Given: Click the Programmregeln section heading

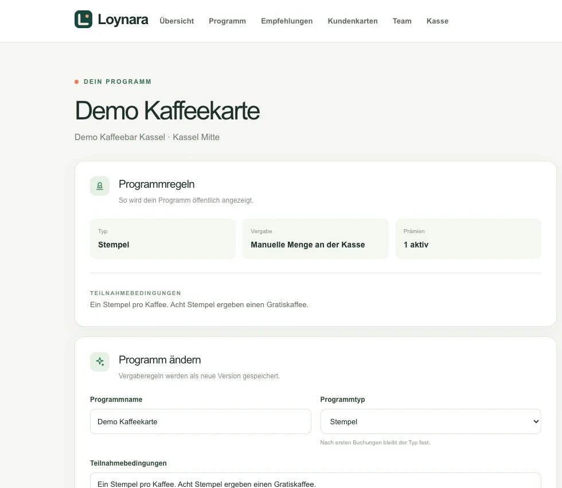Looking at the screenshot, I should point(157,184).
